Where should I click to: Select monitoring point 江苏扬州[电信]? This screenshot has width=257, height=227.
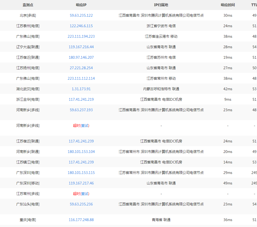[28, 68]
